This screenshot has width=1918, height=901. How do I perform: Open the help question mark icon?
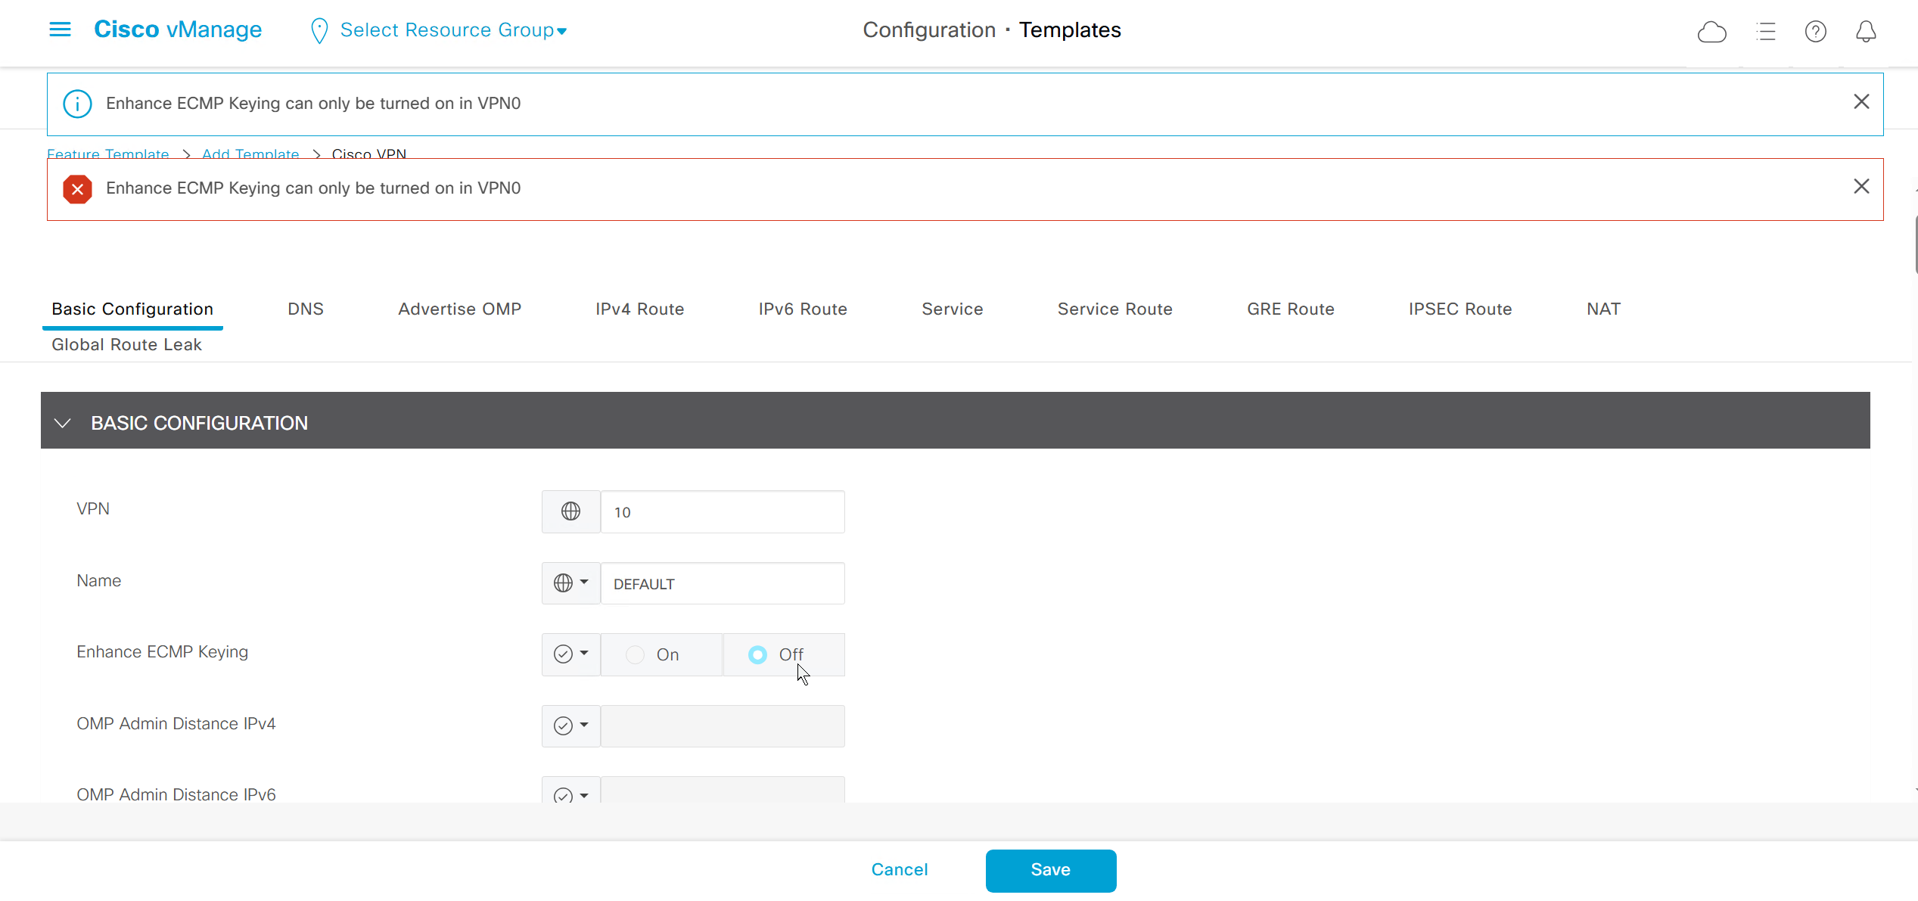coord(1815,32)
